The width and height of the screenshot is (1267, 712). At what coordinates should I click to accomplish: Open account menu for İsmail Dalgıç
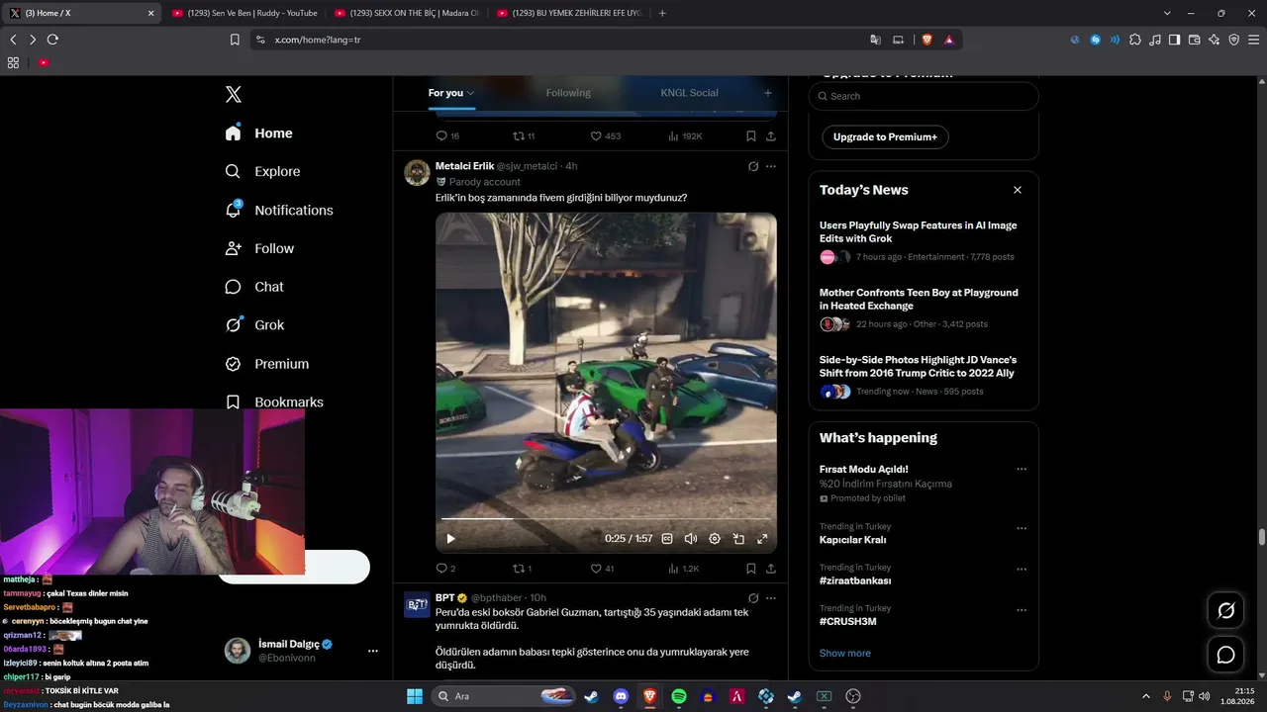[x=373, y=651]
